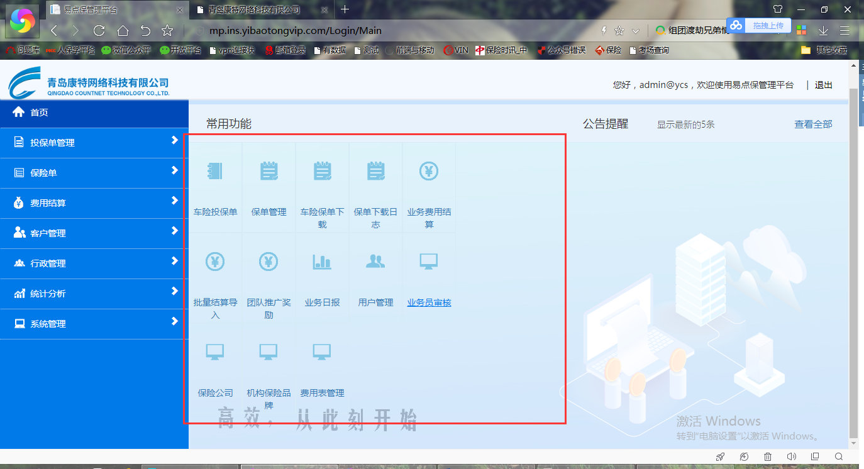Open the VIN bookmark
This screenshot has height=469, width=864.
click(x=456, y=50)
